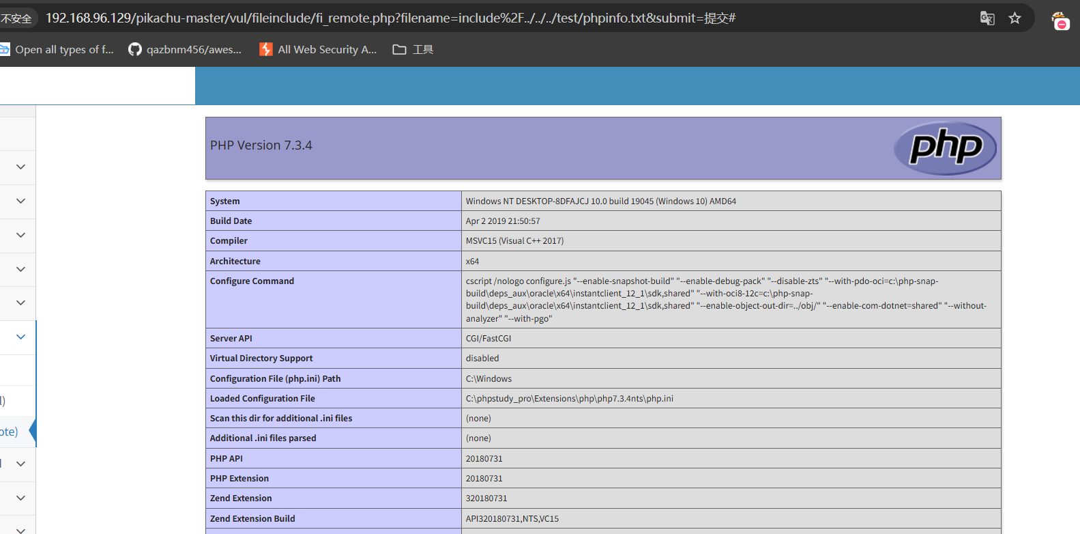Click the 'PHP Version 7.3.4' heading
The height and width of the screenshot is (534, 1080).
pyautogui.click(x=261, y=145)
